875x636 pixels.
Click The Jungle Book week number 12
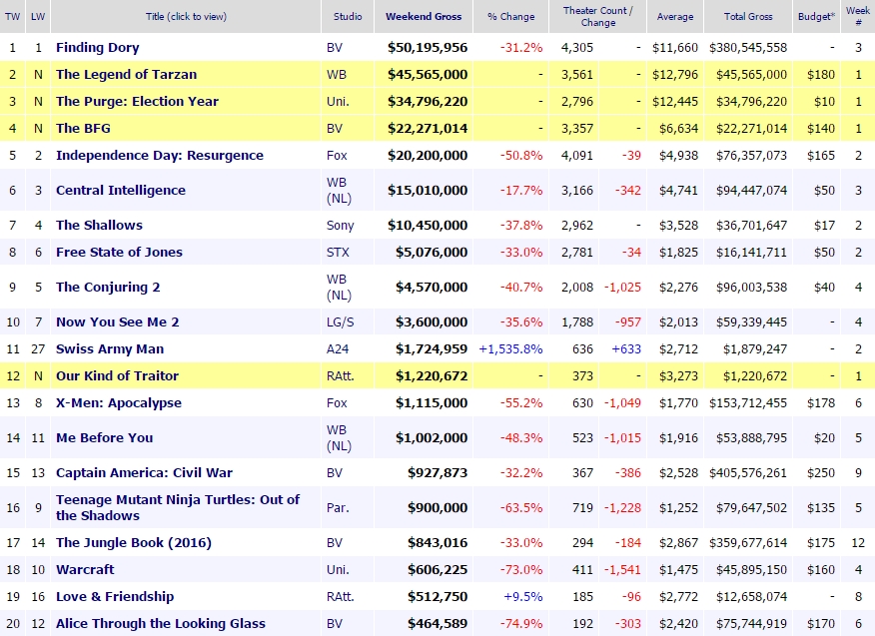point(858,542)
